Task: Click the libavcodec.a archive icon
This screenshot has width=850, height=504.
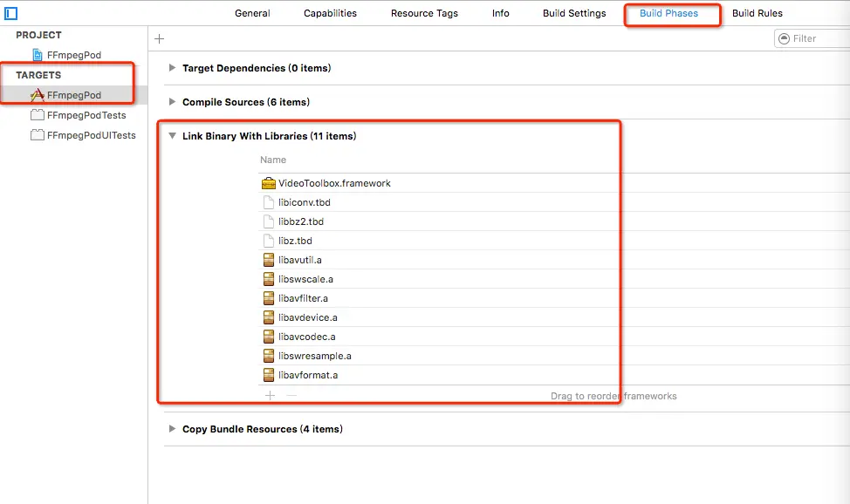Action: pyautogui.click(x=268, y=337)
